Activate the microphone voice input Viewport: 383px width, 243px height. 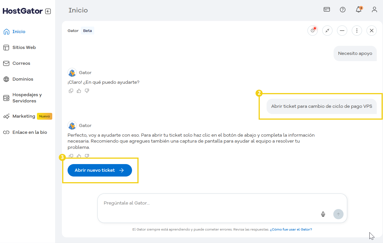click(x=323, y=214)
